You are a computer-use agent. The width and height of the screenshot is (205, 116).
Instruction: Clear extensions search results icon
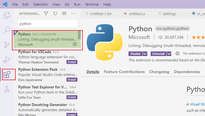pyautogui.click(x=64, y=13)
